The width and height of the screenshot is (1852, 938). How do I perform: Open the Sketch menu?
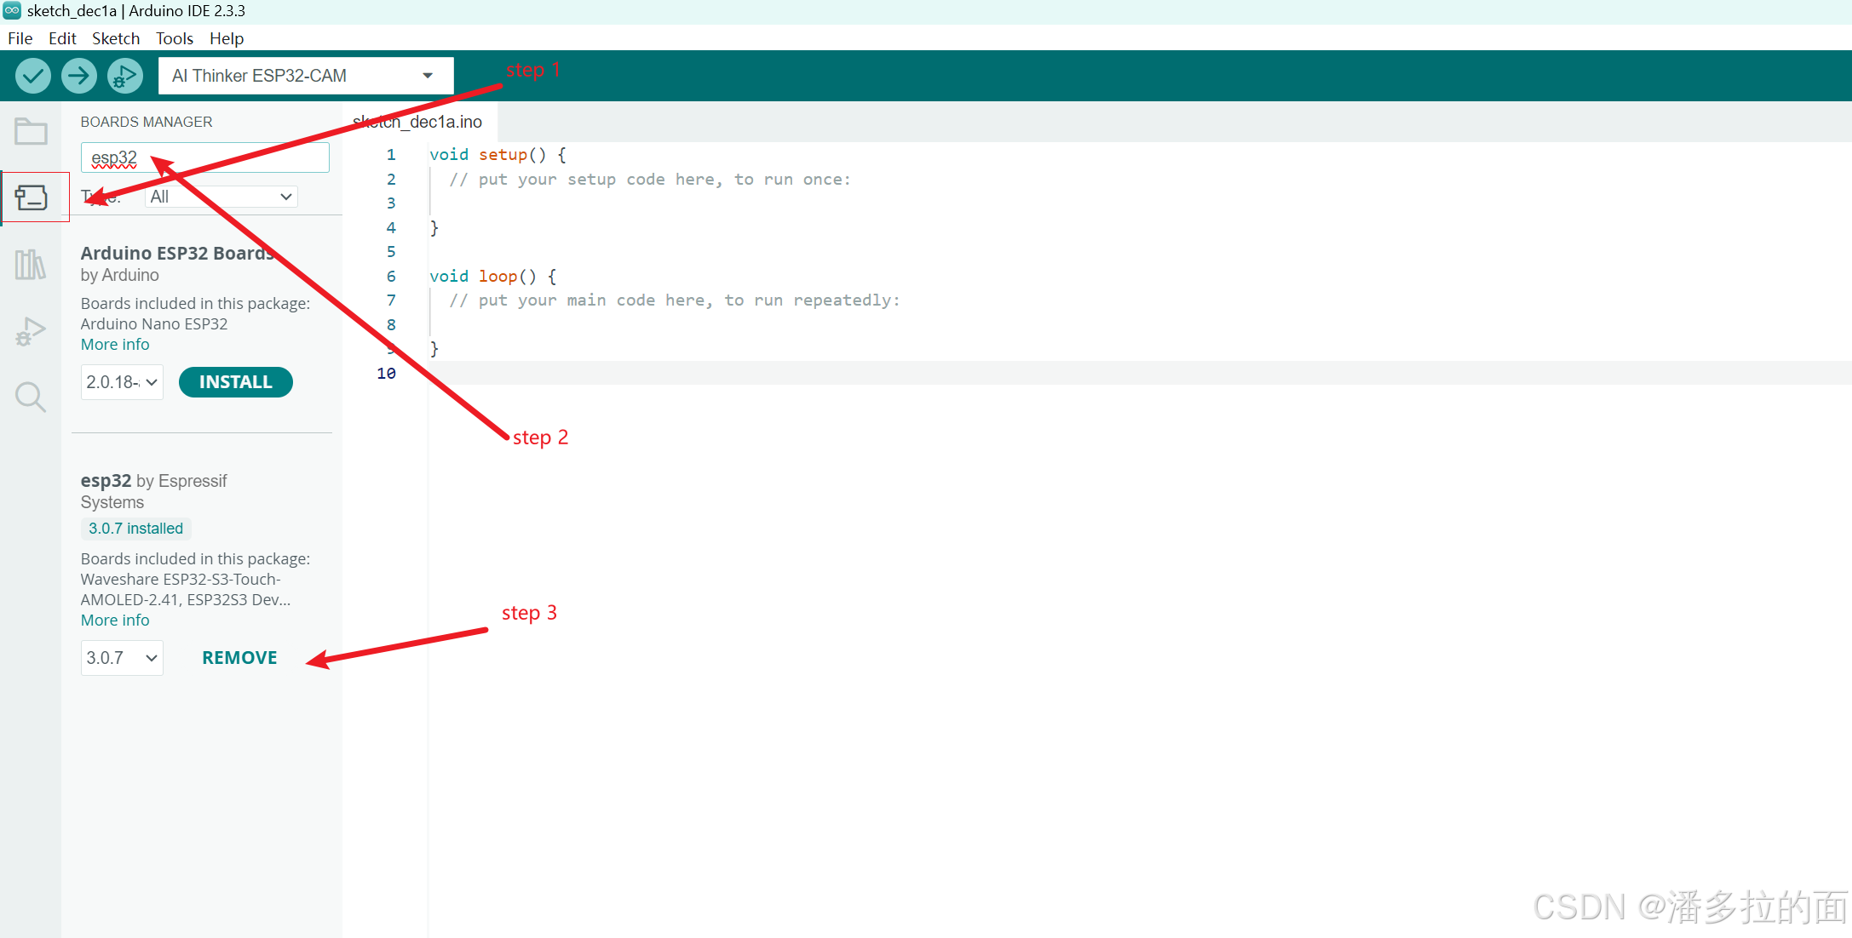tap(116, 38)
